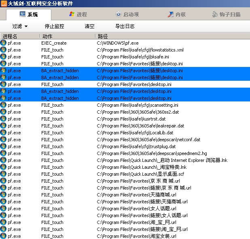Select the ksafe\kusrtrst.dat path
Viewport: 250px width, 239px height.
pos(131,119)
